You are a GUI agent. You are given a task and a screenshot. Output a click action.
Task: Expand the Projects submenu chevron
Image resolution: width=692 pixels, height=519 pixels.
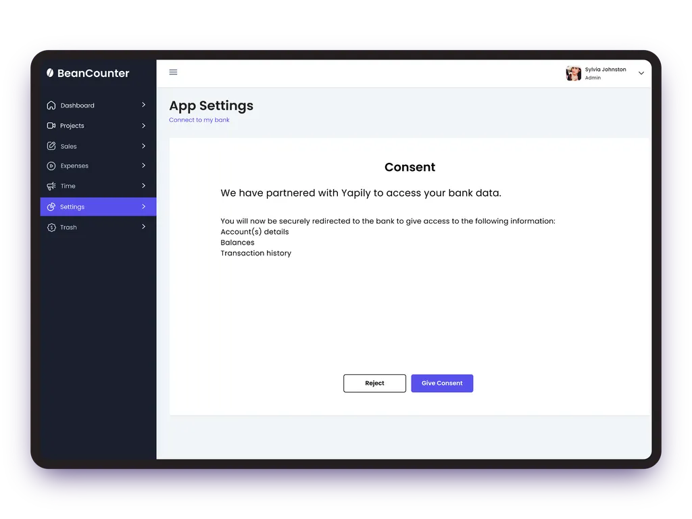click(x=143, y=126)
